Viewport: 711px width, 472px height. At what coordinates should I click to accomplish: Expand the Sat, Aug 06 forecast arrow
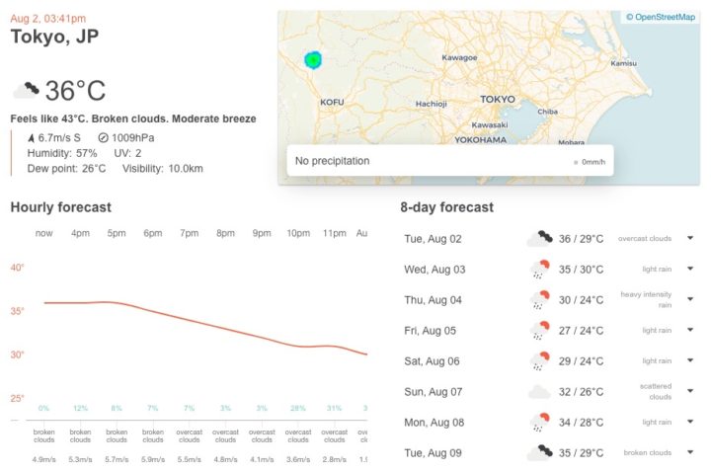pyautogui.click(x=690, y=361)
